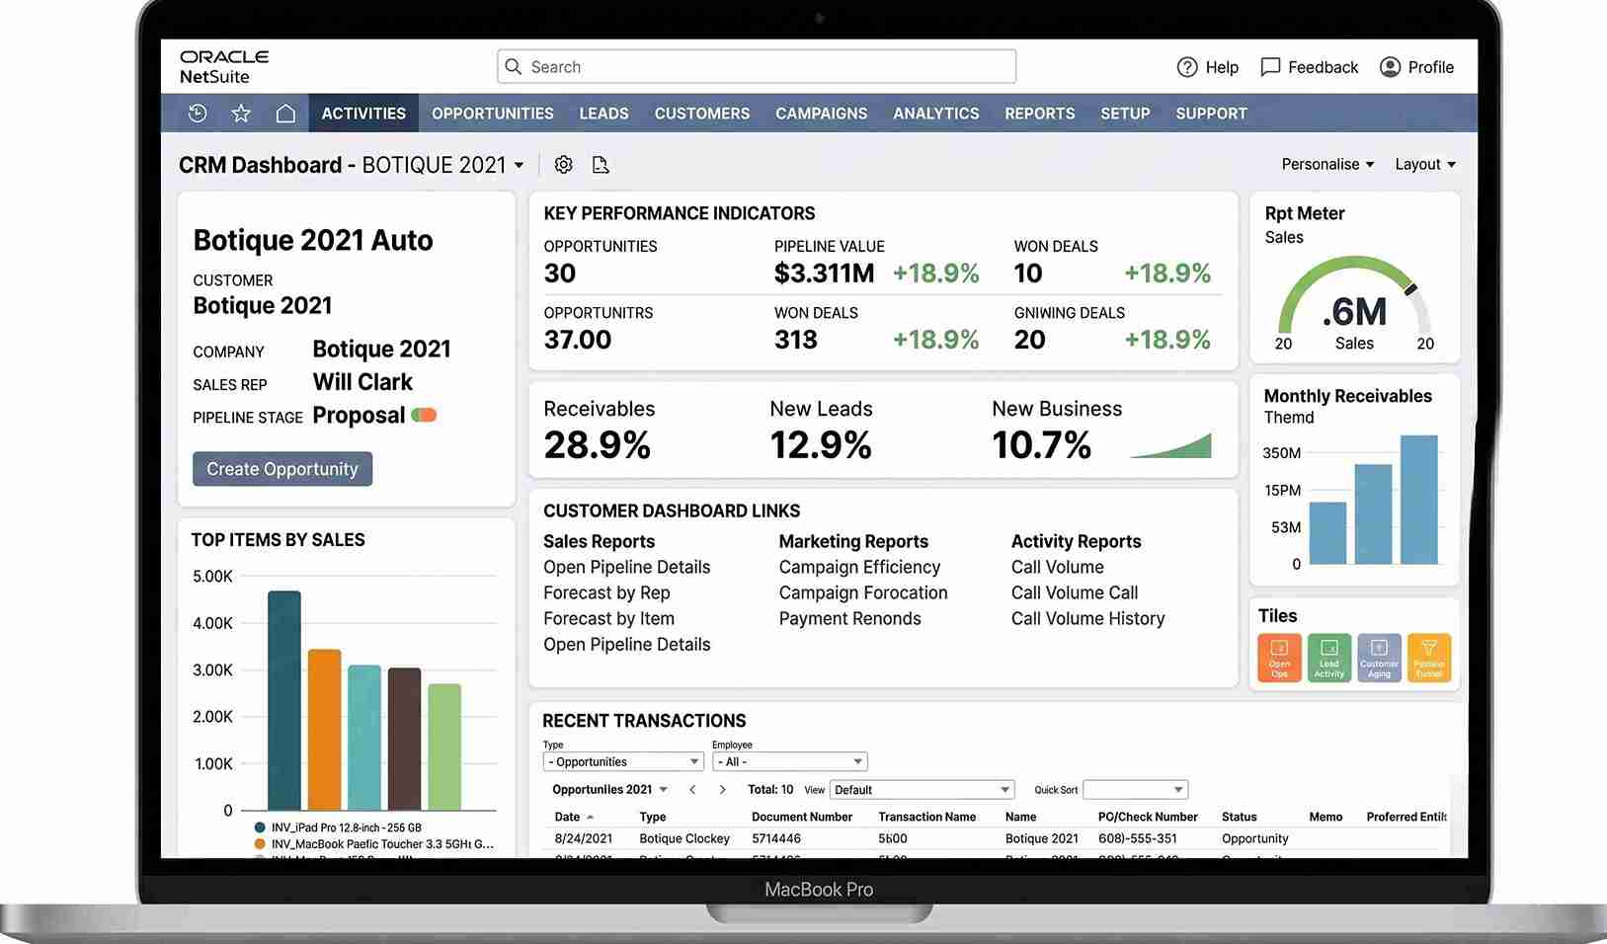The width and height of the screenshot is (1607, 944).
Task: Click the Document Number column header
Action: 801,818
